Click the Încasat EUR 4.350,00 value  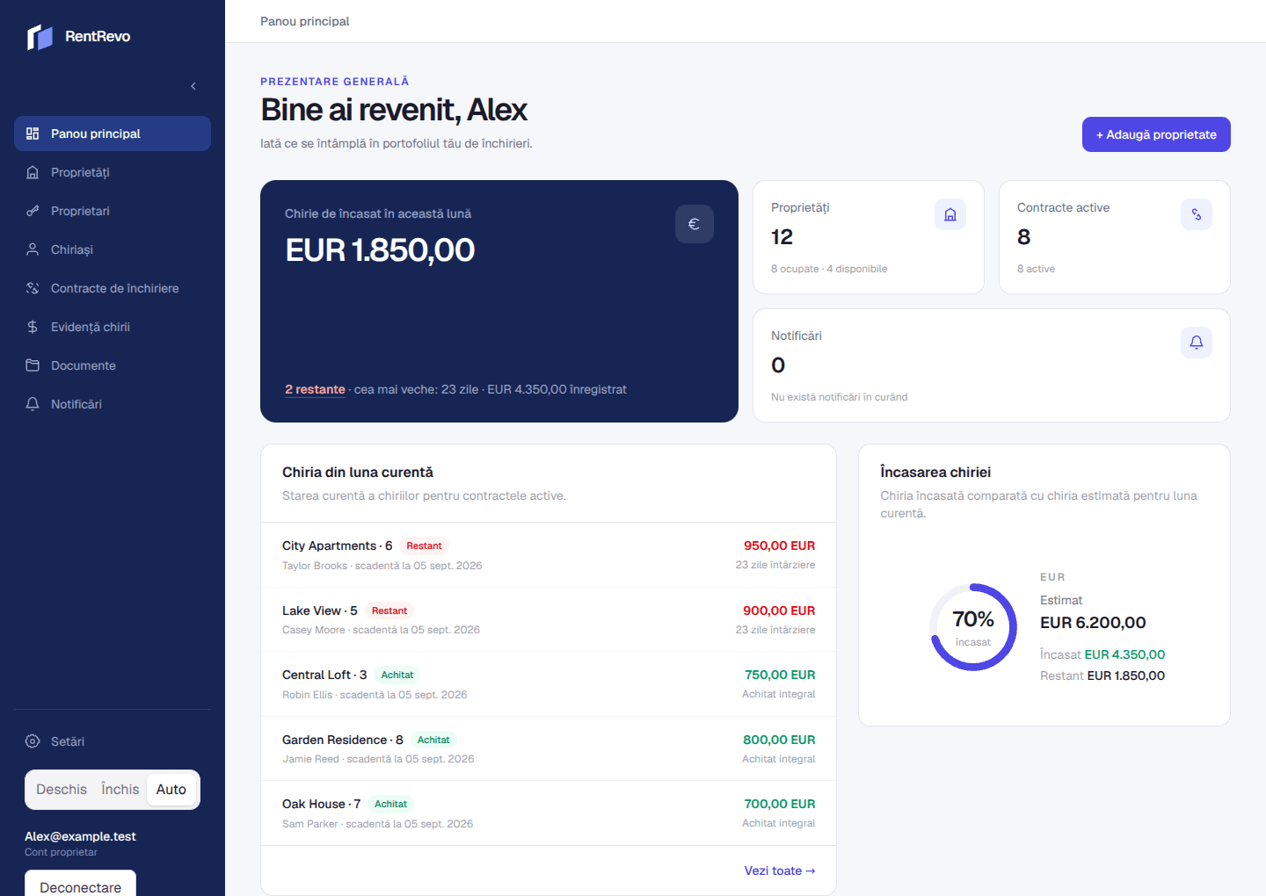pyautogui.click(x=1102, y=654)
